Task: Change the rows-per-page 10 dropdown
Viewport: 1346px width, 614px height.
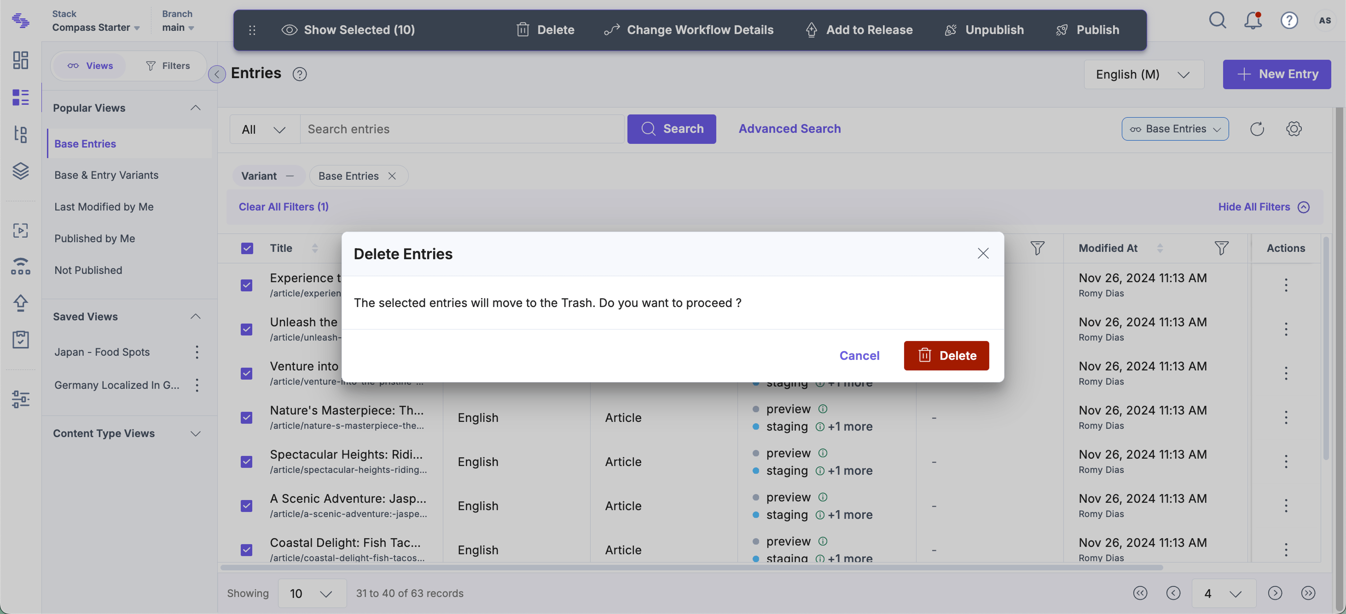Action: 312,593
